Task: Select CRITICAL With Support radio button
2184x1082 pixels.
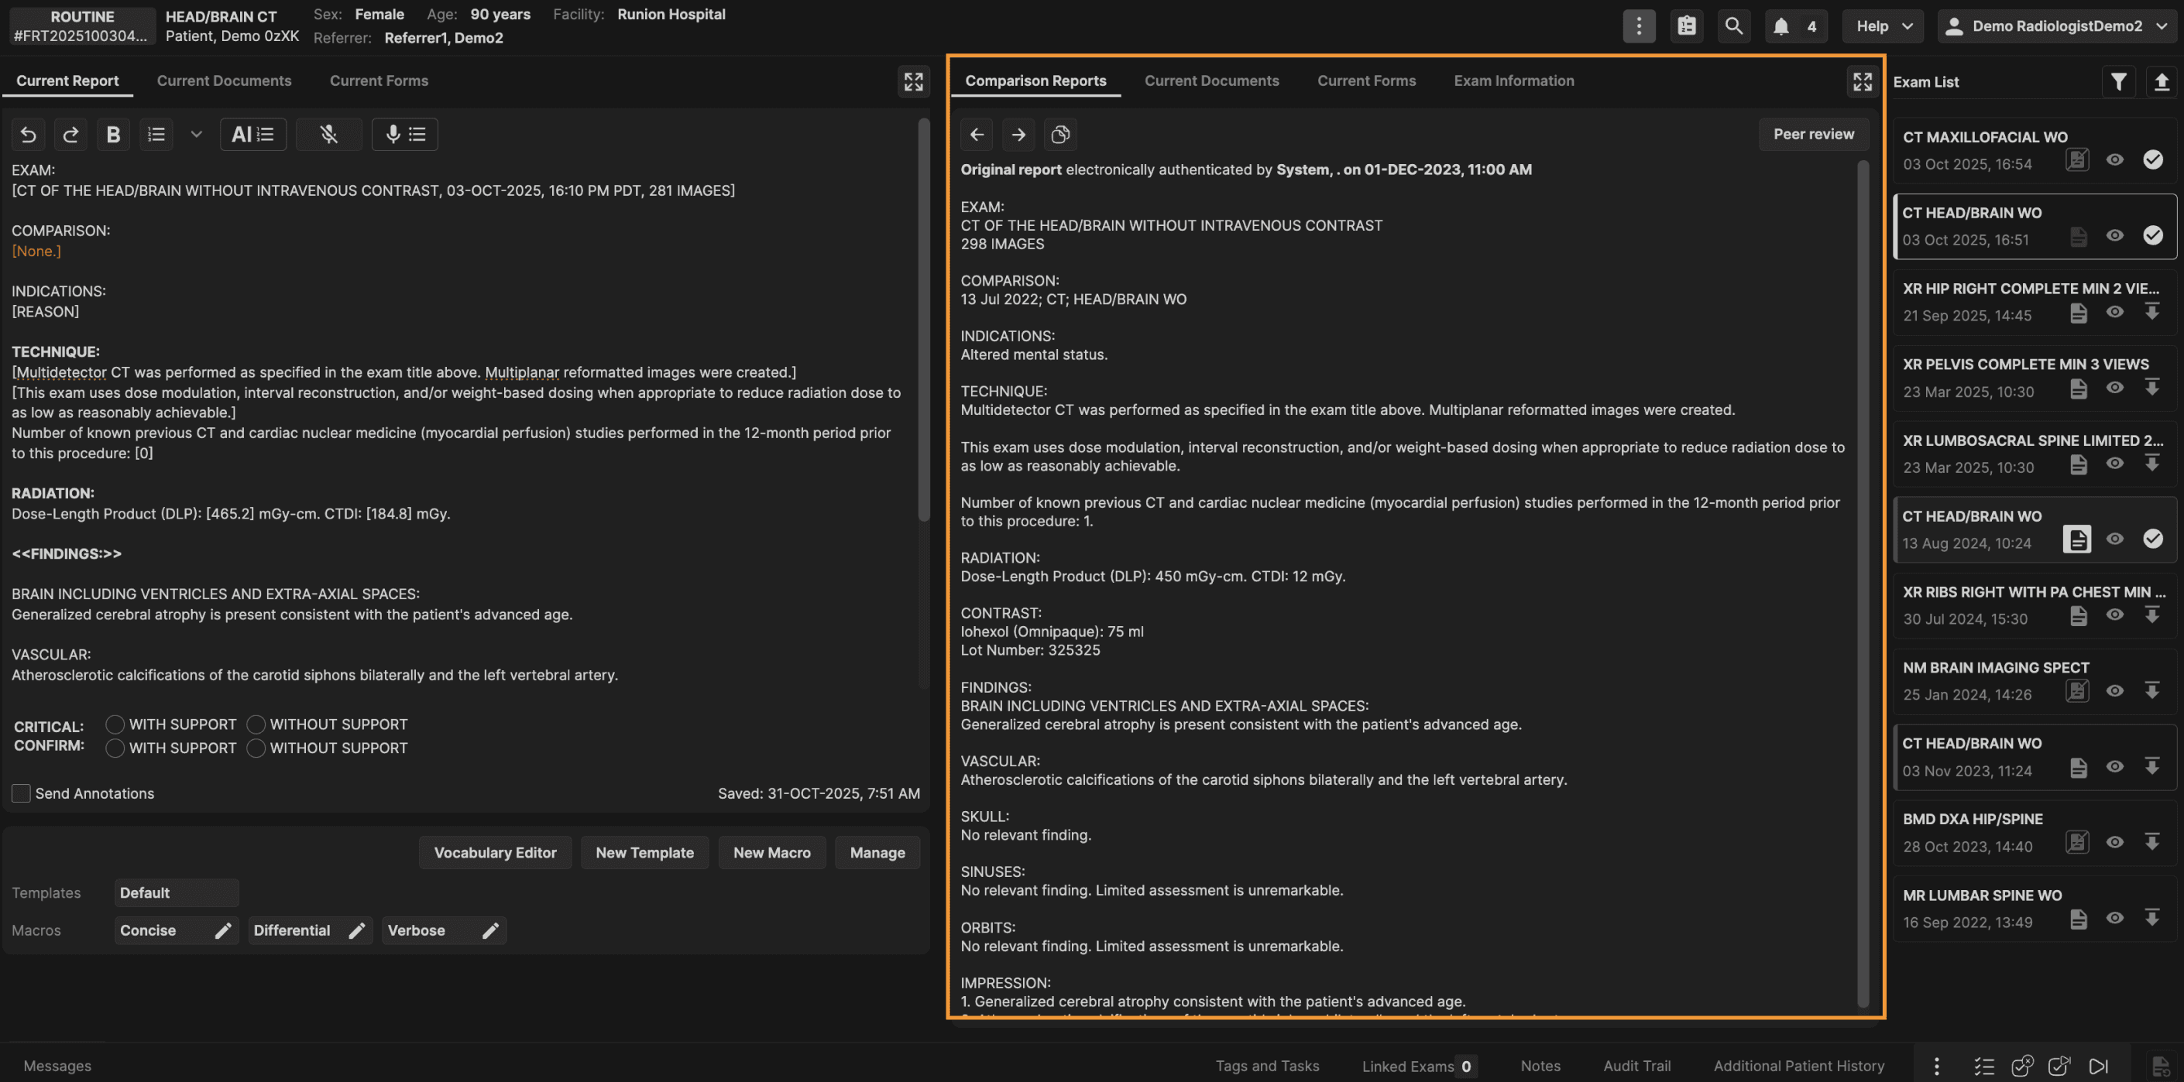Action: [x=115, y=724]
